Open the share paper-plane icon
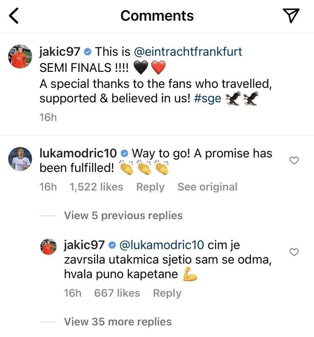 click(291, 15)
